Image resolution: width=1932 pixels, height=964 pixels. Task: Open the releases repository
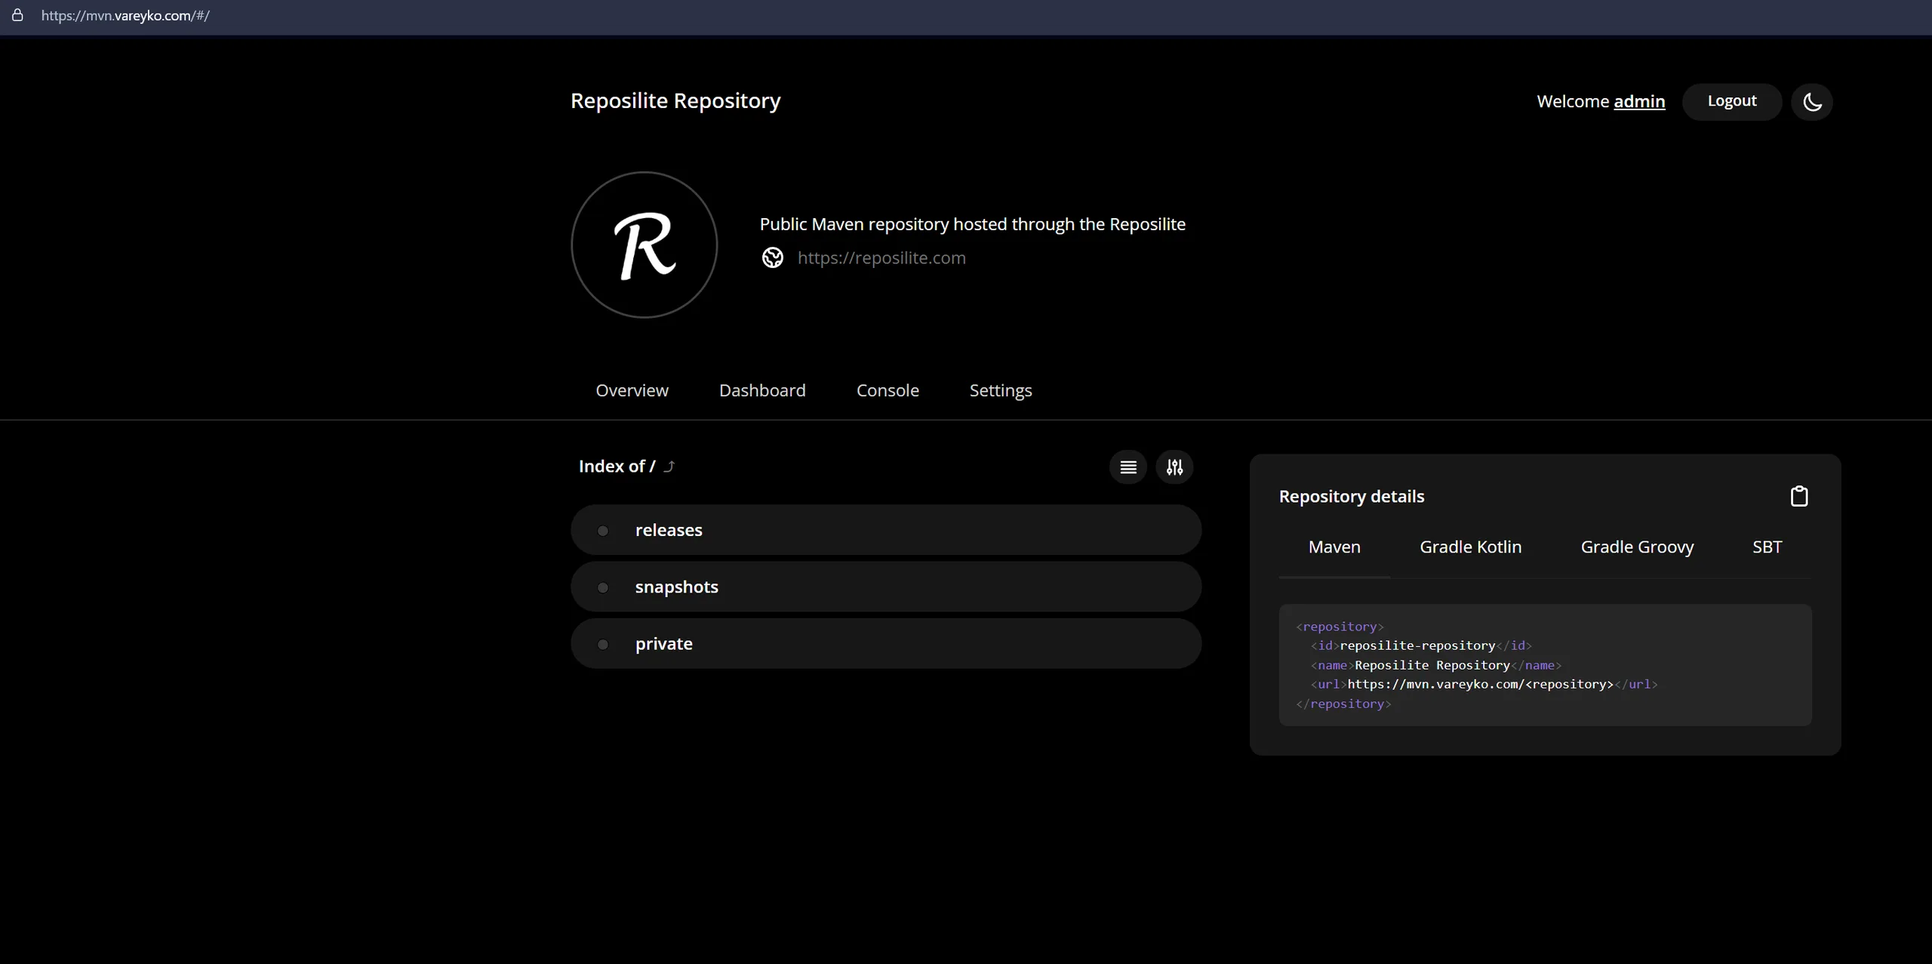(x=886, y=530)
